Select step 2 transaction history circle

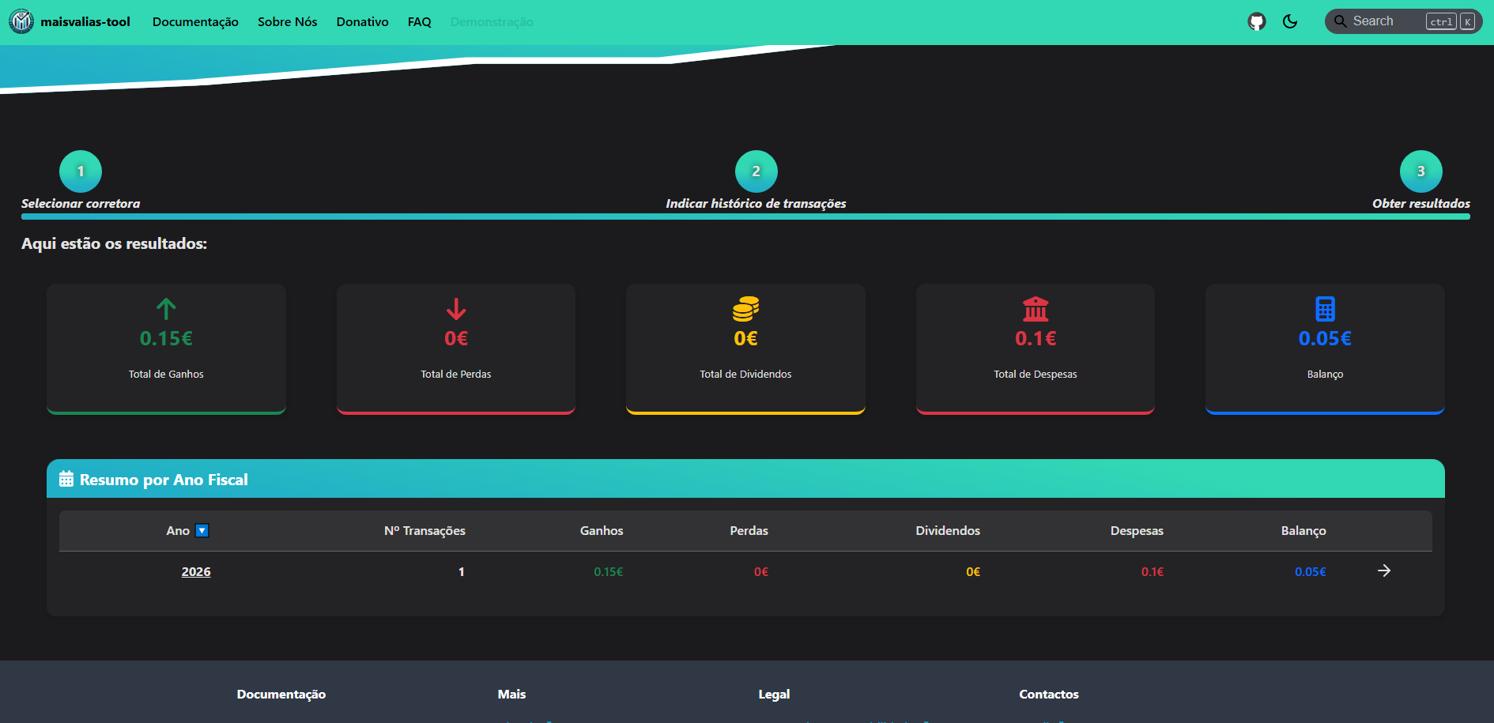[x=756, y=171]
